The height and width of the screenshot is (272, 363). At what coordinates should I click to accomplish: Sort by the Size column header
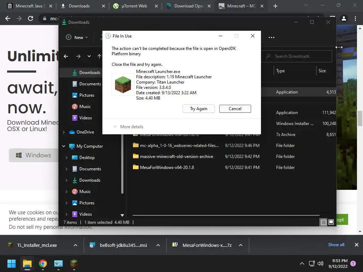(x=322, y=71)
